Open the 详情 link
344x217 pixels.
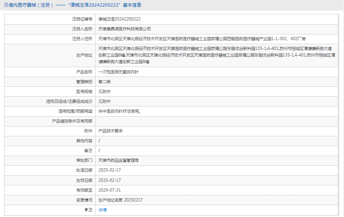click(x=103, y=210)
